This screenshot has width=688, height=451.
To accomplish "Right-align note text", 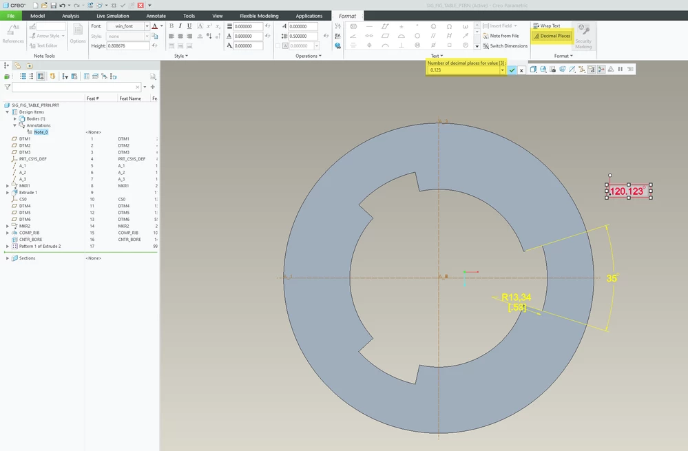I will pyautogui.click(x=189, y=36).
